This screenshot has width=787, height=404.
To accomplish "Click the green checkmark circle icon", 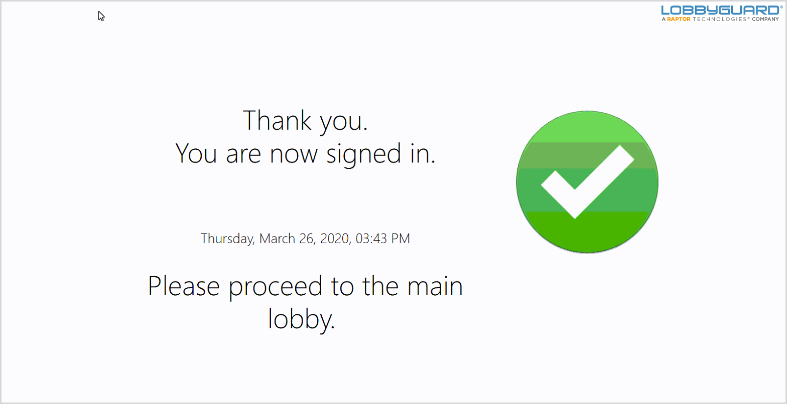I will pyautogui.click(x=587, y=182).
